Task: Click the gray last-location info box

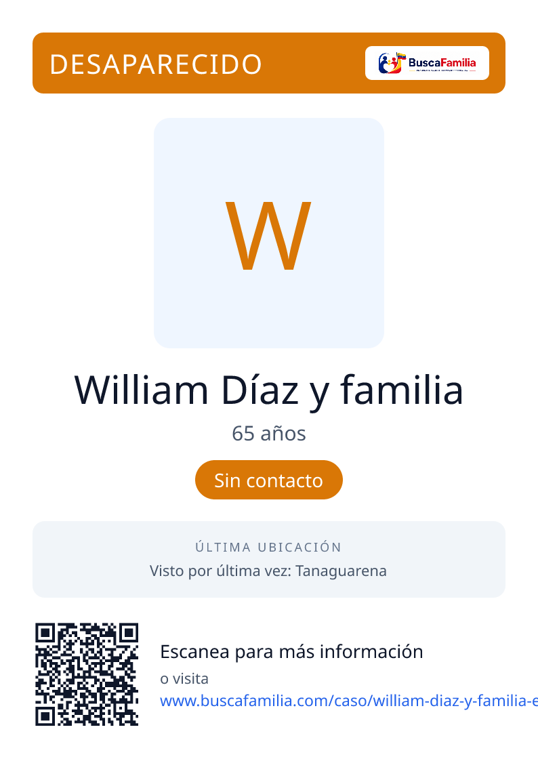Action: tap(269, 560)
